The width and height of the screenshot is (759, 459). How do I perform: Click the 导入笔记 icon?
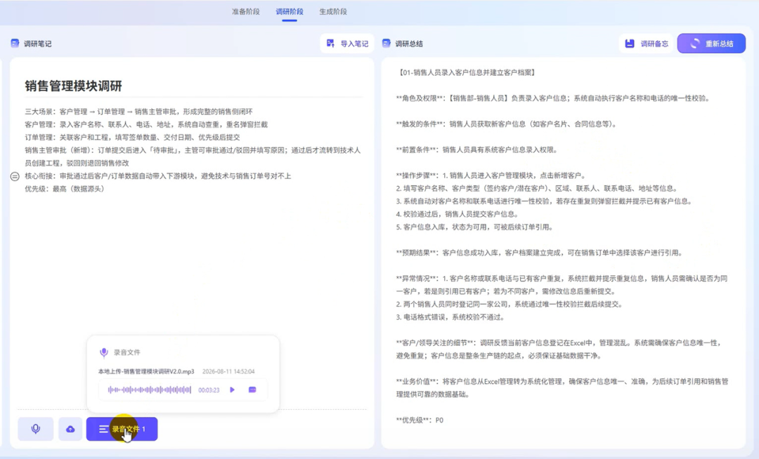click(330, 44)
